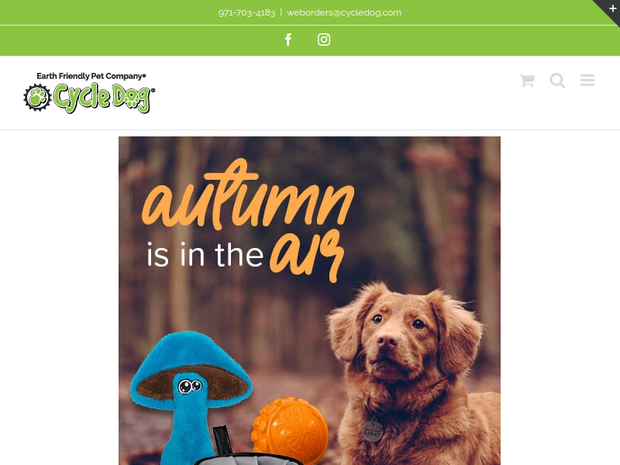Click the "is in the" white text
The image size is (620, 465).
(205, 255)
